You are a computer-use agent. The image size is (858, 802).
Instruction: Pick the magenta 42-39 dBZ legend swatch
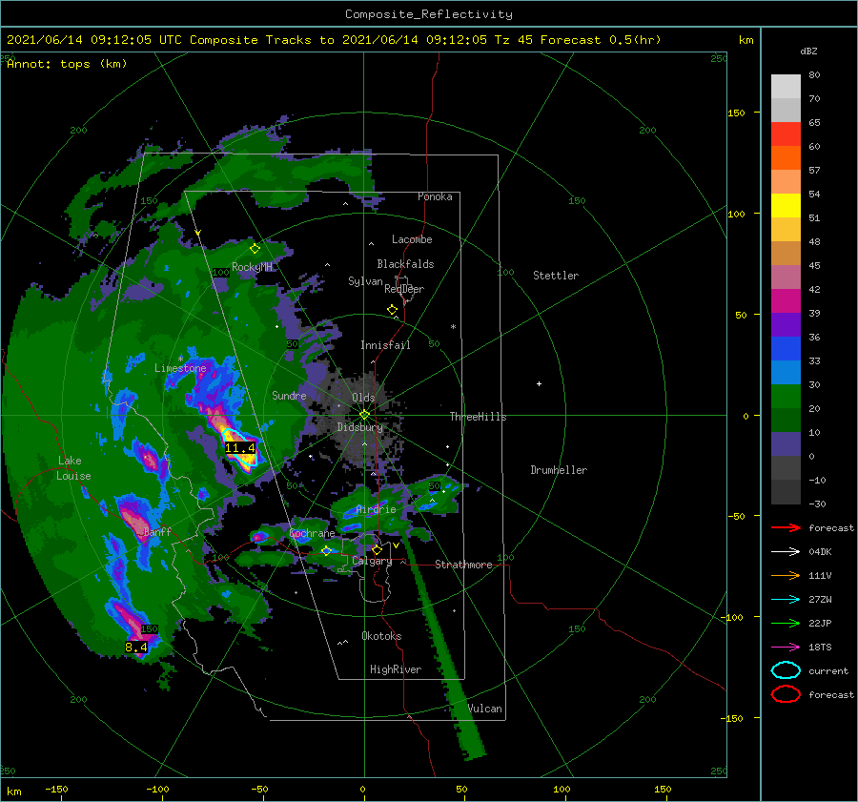pyautogui.click(x=786, y=301)
